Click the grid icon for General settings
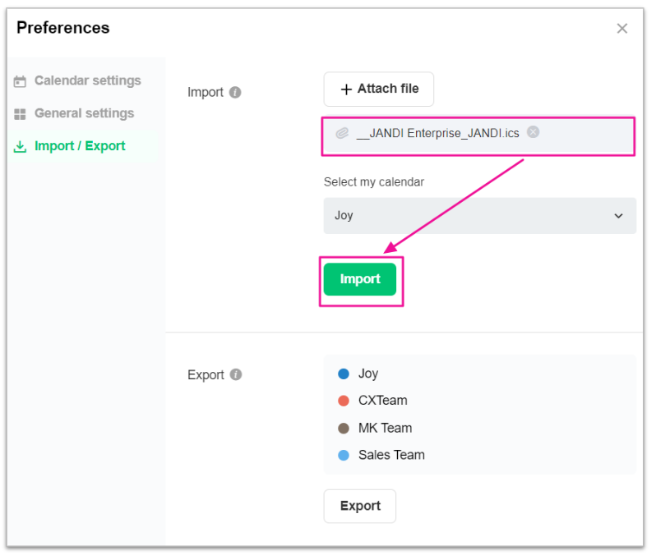Screen dimensions: 656x555 click(x=21, y=114)
